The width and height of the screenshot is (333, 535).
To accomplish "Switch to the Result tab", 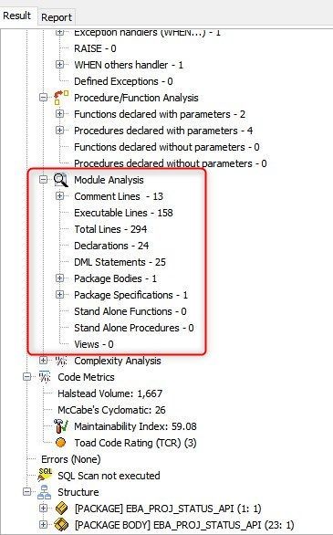I will pos(17,16).
